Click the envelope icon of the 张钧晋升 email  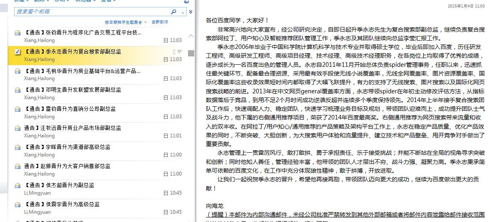pyautogui.click(x=18, y=32)
